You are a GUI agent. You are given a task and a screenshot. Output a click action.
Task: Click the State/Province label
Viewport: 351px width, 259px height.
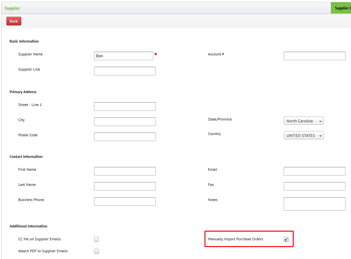click(x=220, y=119)
